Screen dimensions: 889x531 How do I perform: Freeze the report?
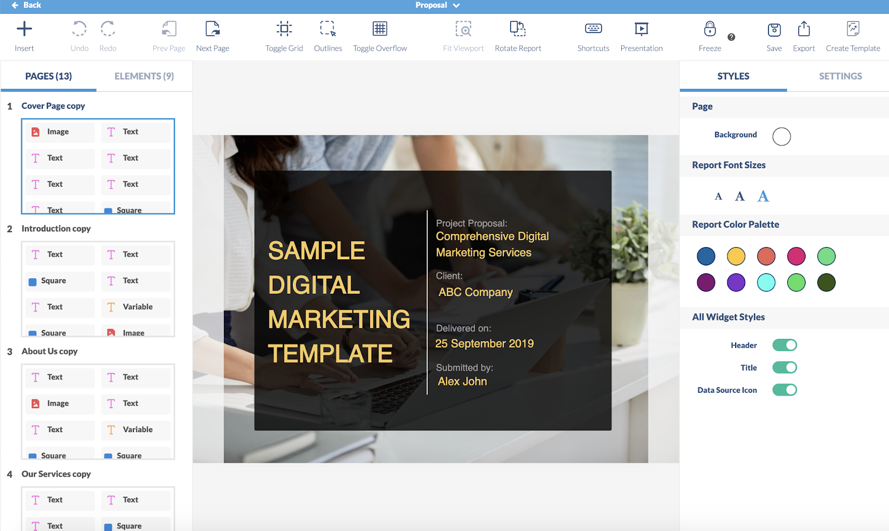[x=710, y=37]
